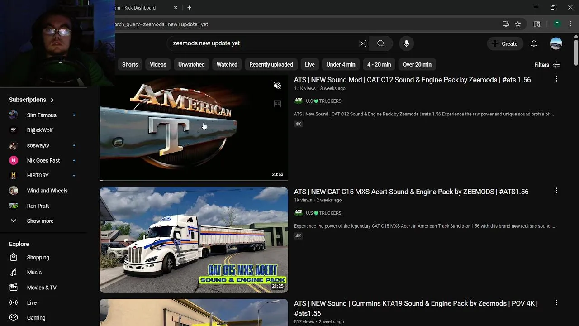Select the Shorts filter chip

[x=130, y=64]
